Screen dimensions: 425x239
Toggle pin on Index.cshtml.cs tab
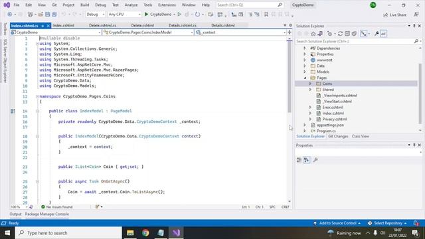(42, 26)
